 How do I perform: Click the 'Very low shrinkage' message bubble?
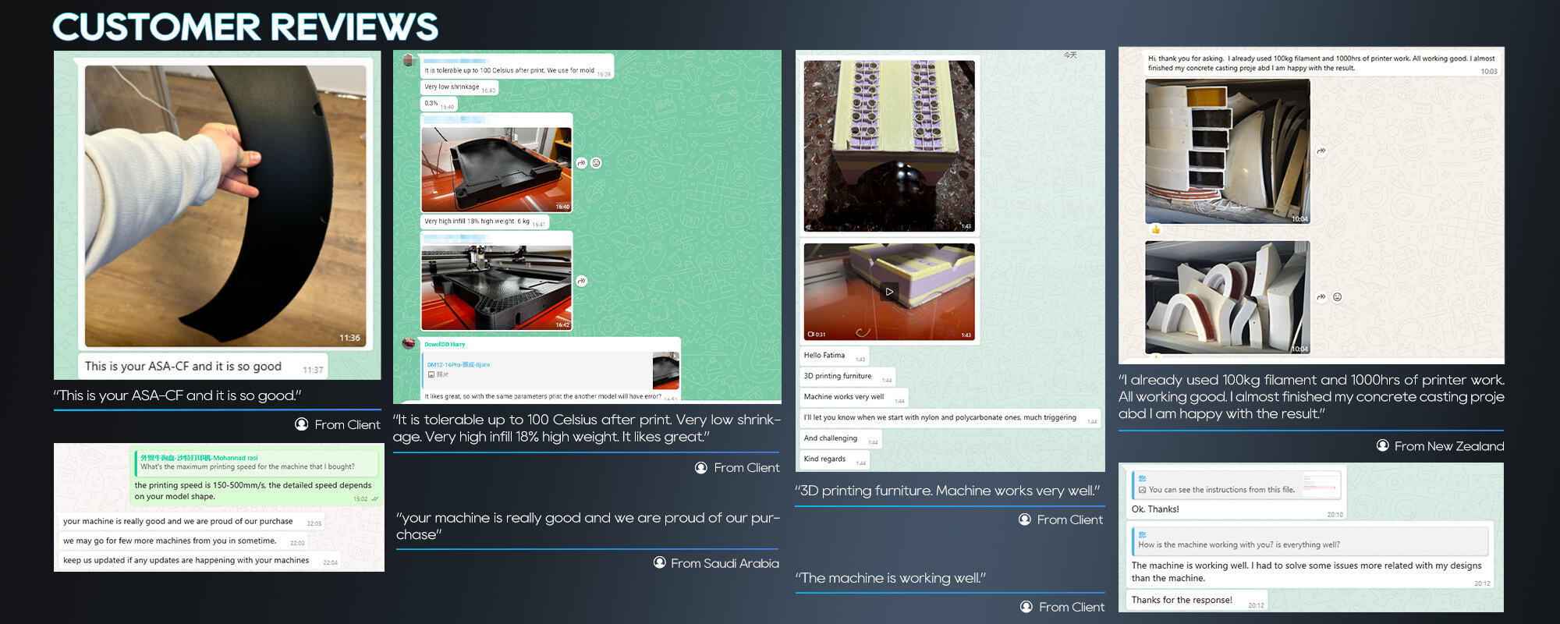pyautogui.click(x=452, y=87)
